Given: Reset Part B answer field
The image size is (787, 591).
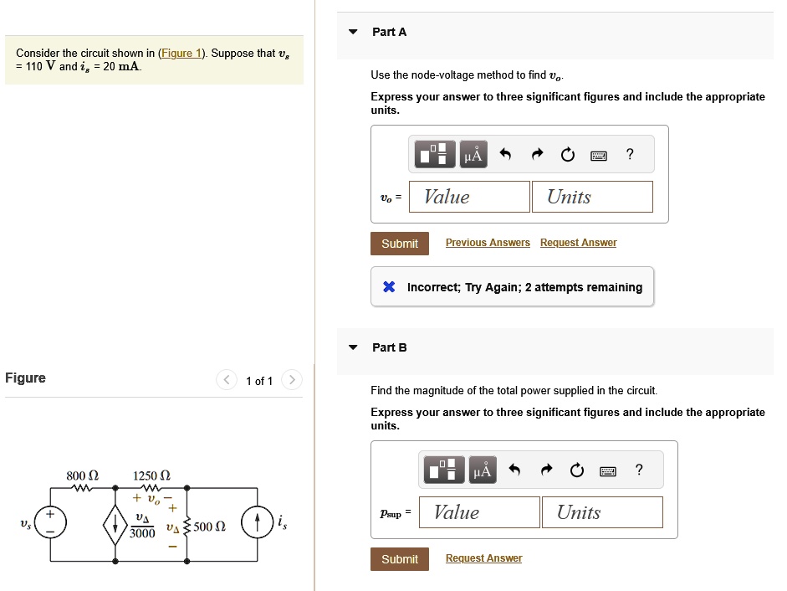Looking at the screenshot, I should pos(577,470).
